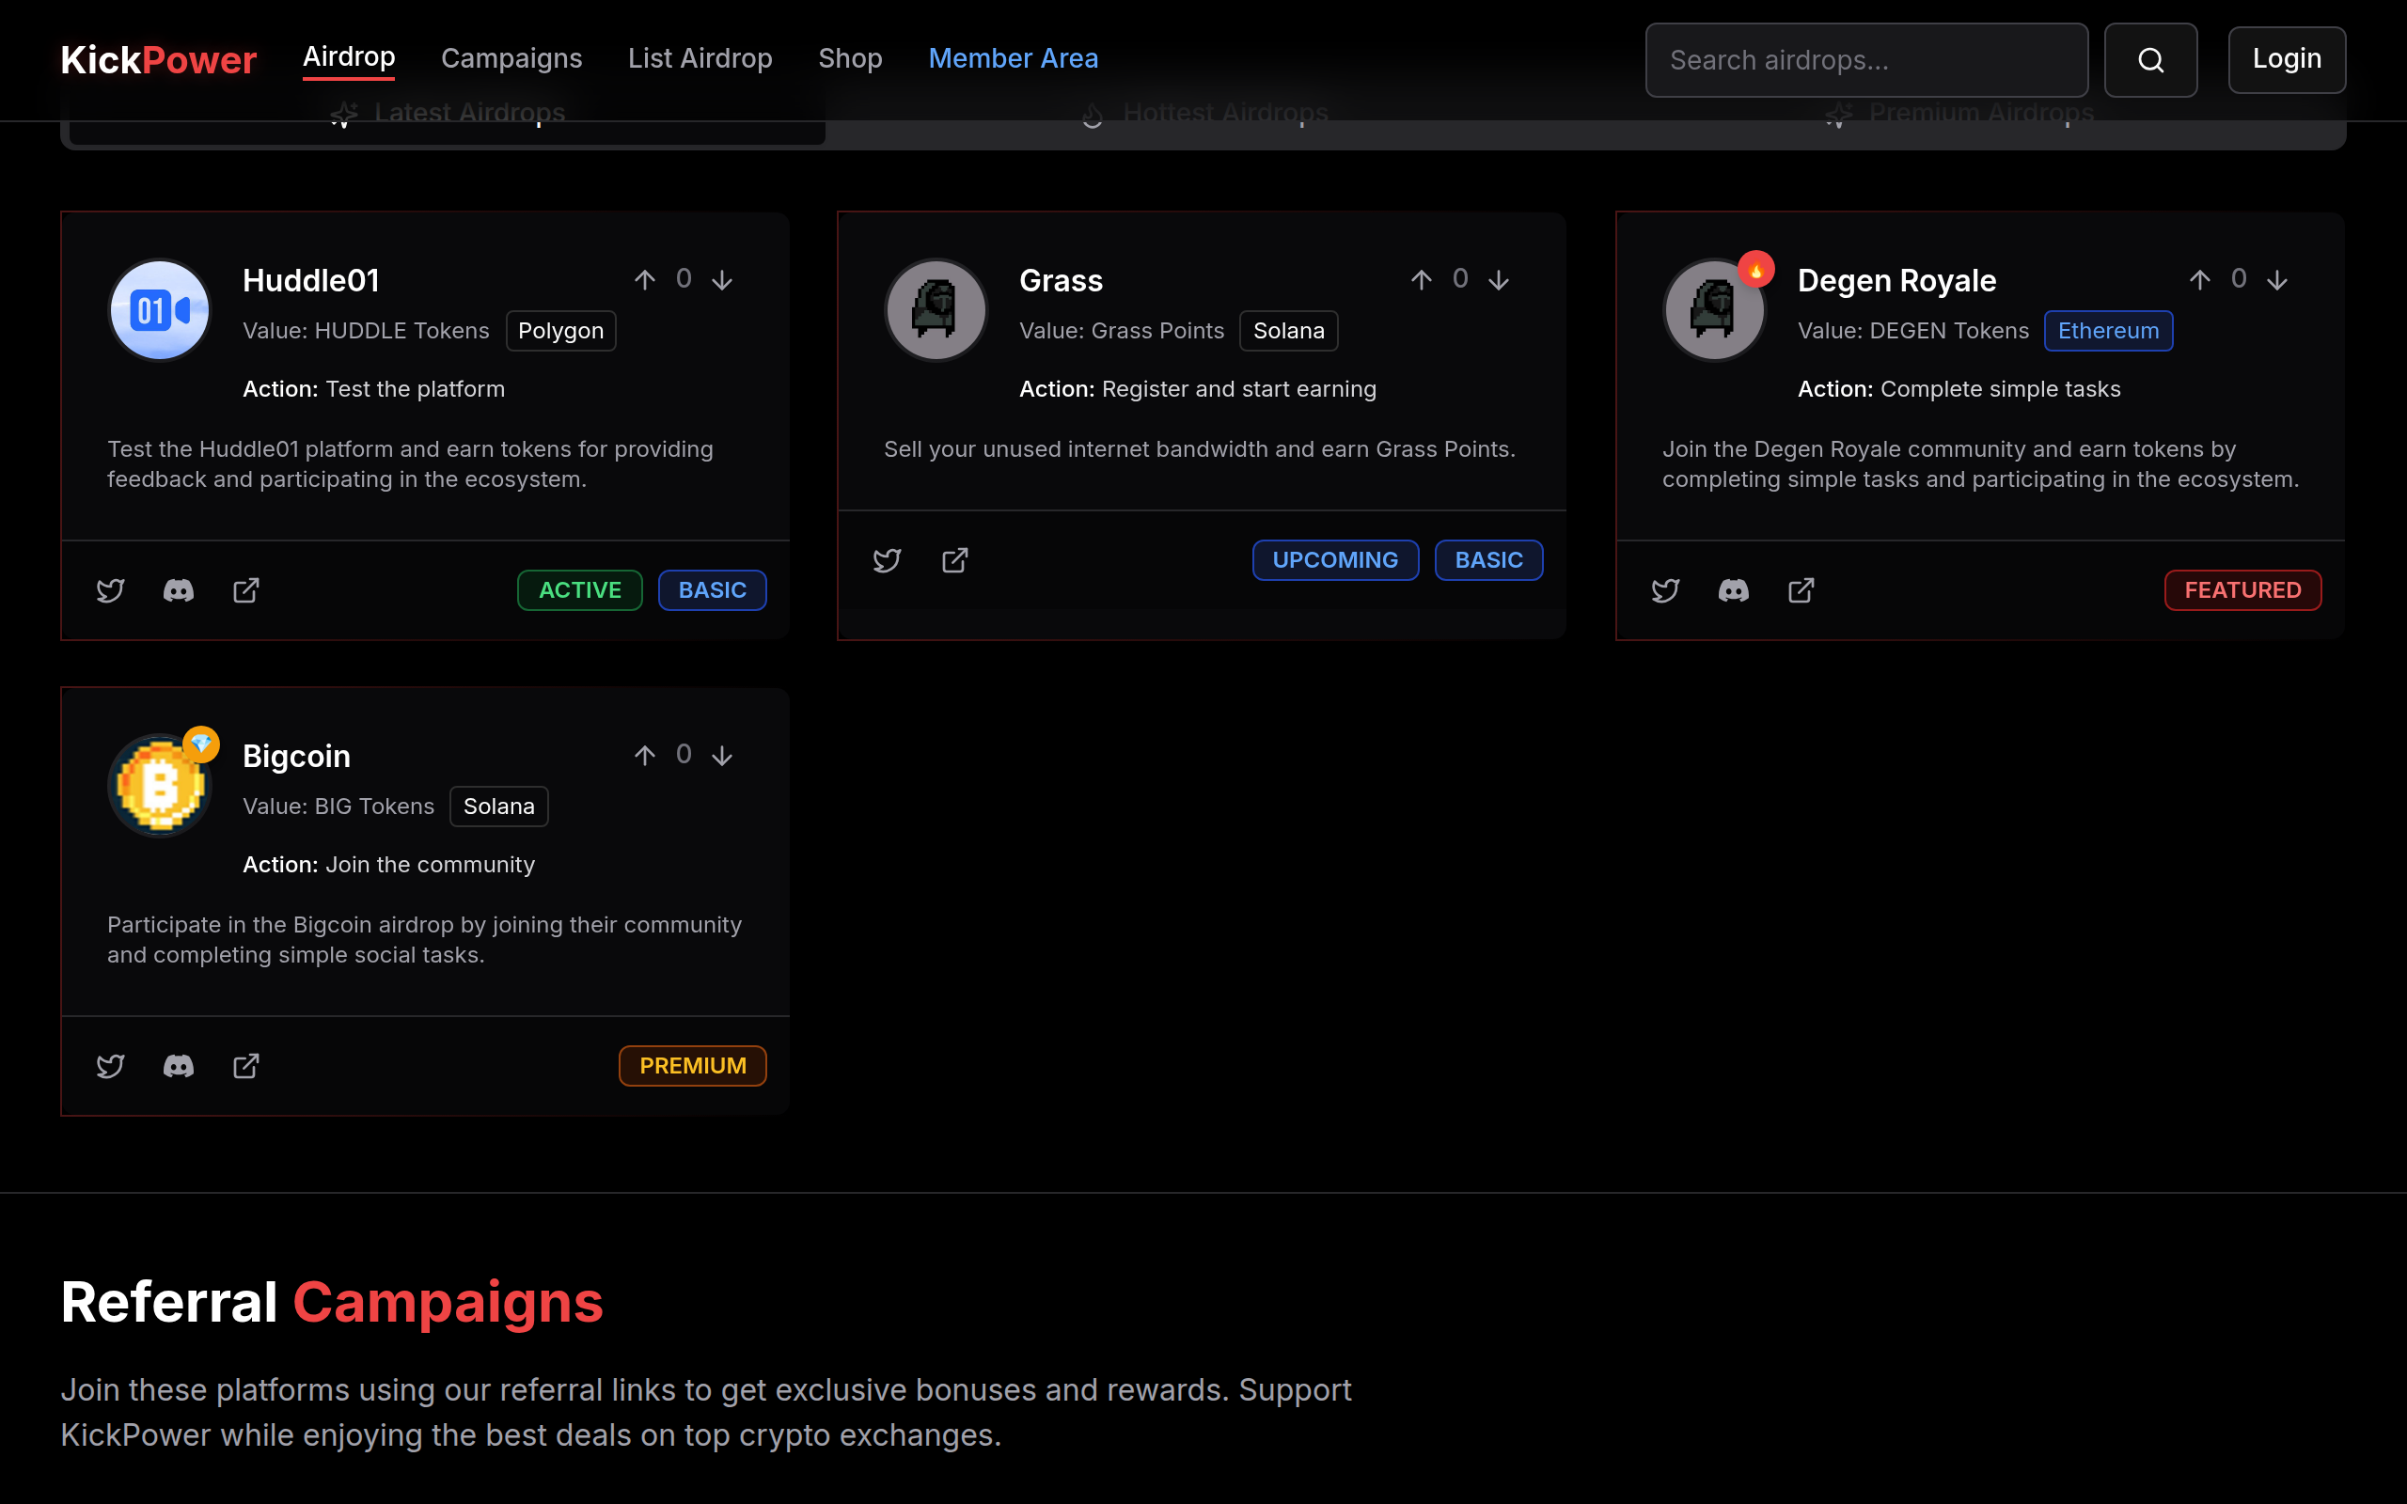Open Huddle01's Twitter profile icon
2407x1504 pixels.
(x=110, y=590)
